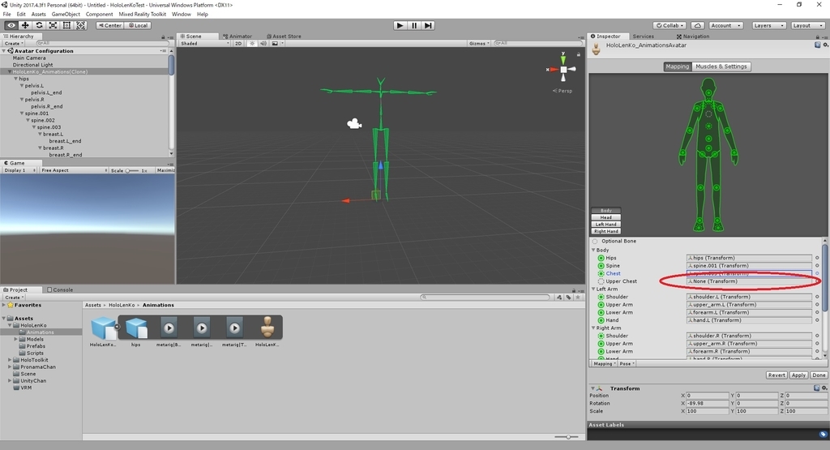This screenshot has height=450, width=830.
Task: Switch to Mapping mode button
Action: [x=678, y=66]
